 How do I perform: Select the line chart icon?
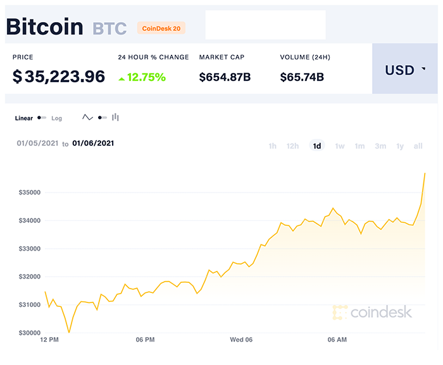[x=88, y=117]
